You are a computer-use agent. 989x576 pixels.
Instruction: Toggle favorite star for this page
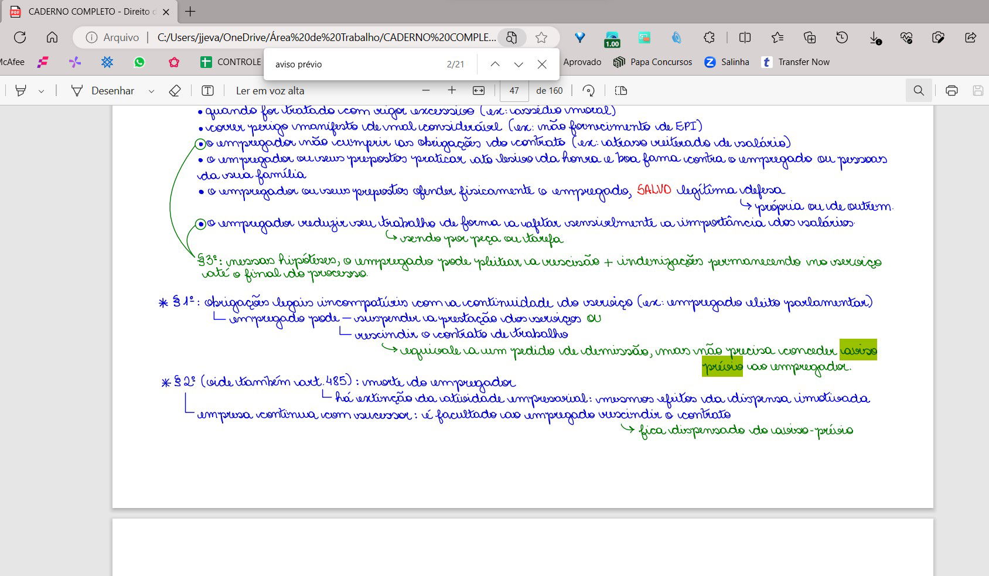[541, 38]
